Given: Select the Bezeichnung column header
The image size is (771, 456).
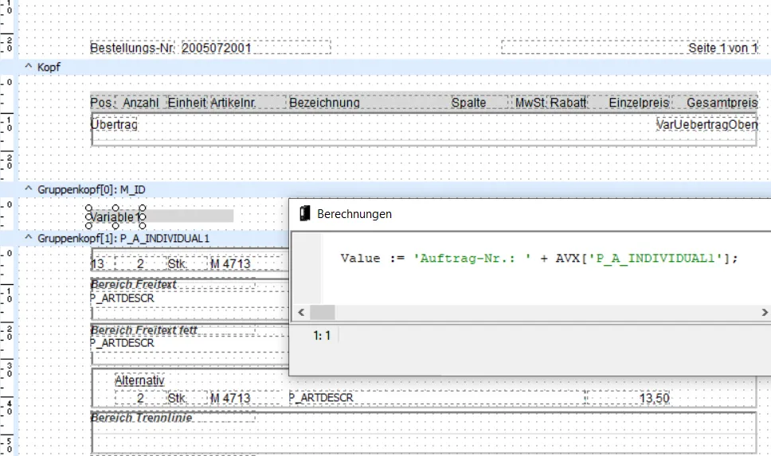Looking at the screenshot, I should pos(324,103).
